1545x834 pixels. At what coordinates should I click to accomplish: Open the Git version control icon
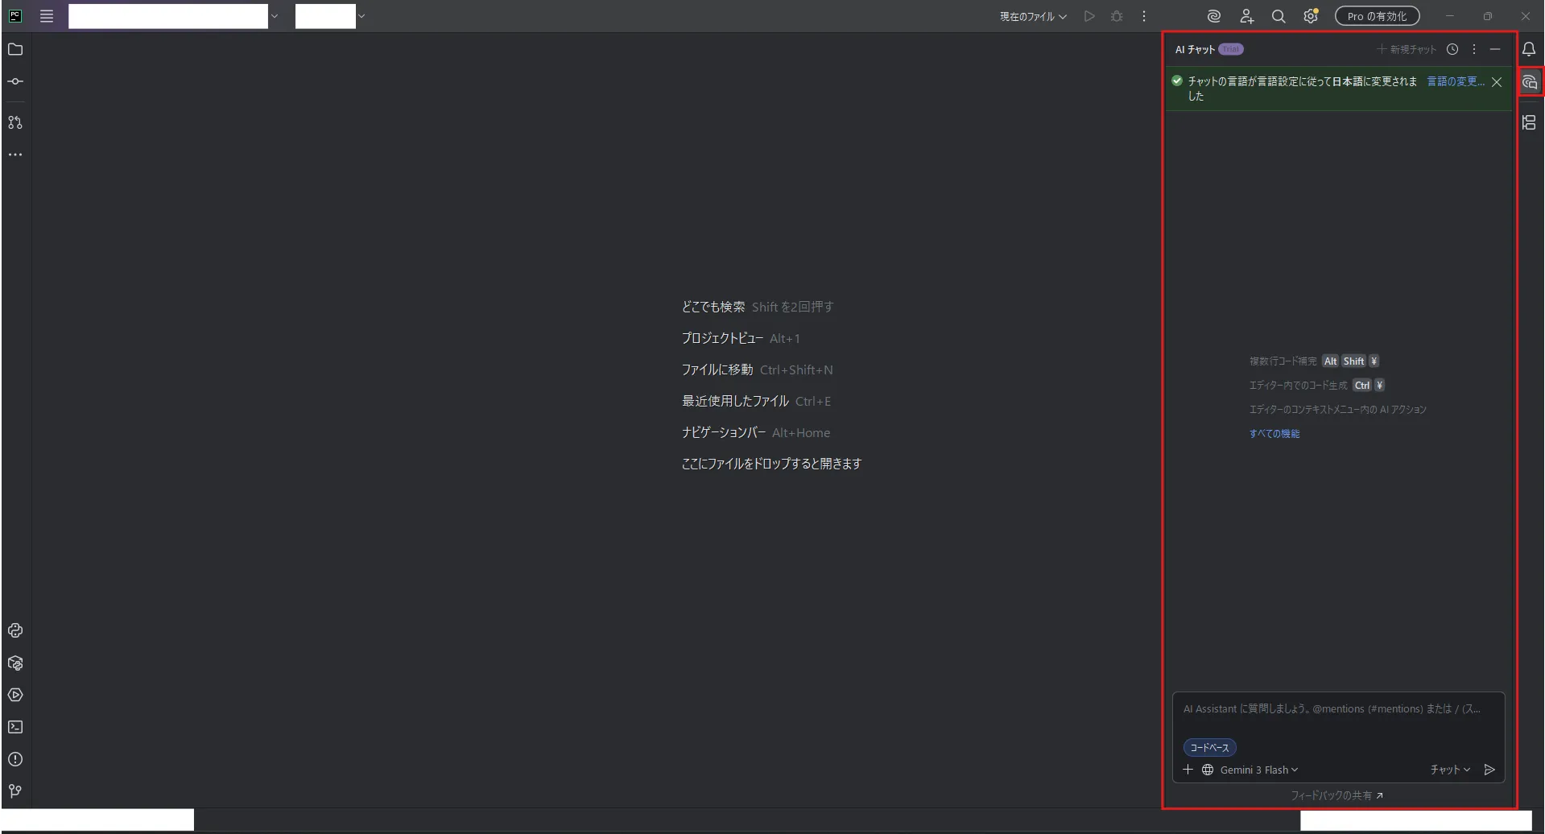pyautogui.click(x=15, y=791)
